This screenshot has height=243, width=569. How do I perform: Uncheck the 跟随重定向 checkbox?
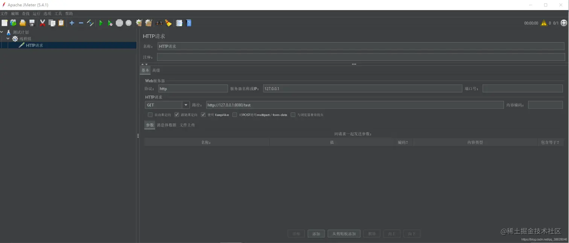coord(176,115)
